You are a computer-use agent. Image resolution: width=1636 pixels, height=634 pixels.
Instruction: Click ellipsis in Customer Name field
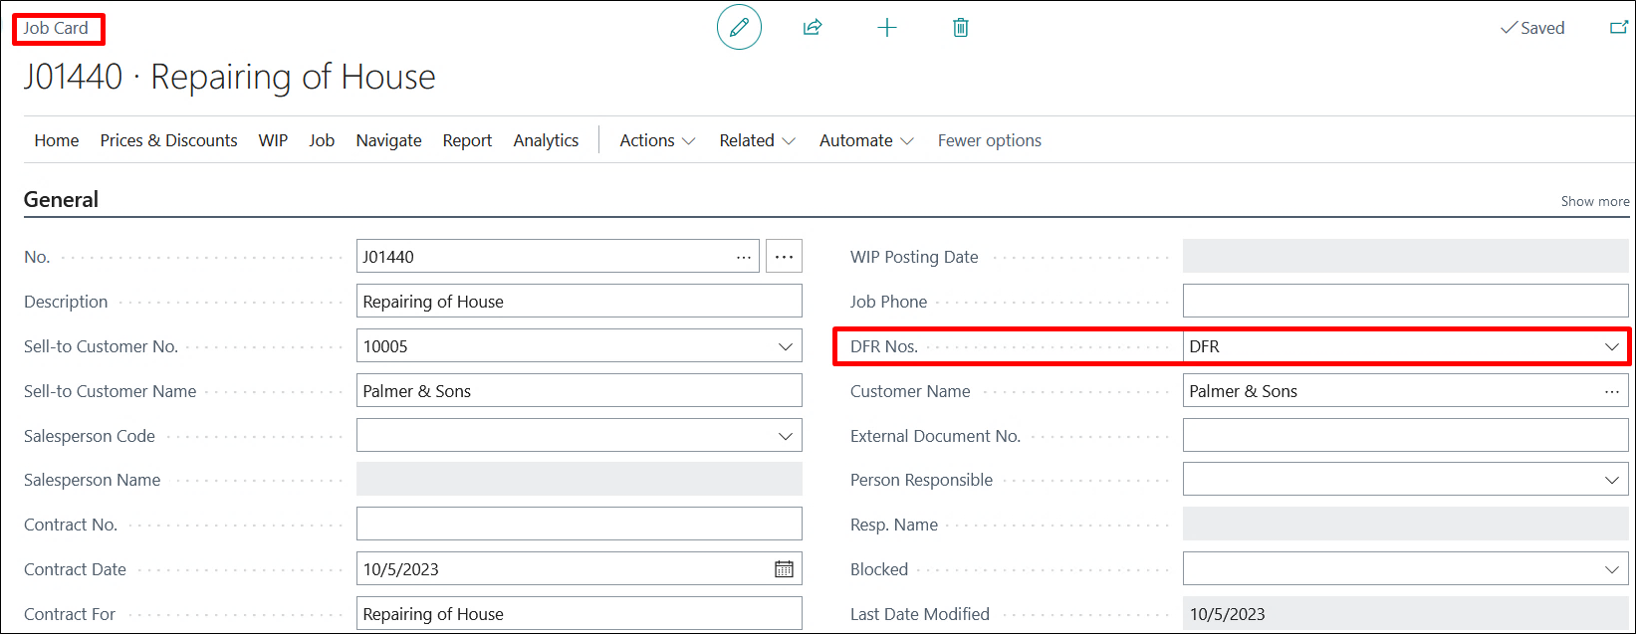(x=1611, y=391)
